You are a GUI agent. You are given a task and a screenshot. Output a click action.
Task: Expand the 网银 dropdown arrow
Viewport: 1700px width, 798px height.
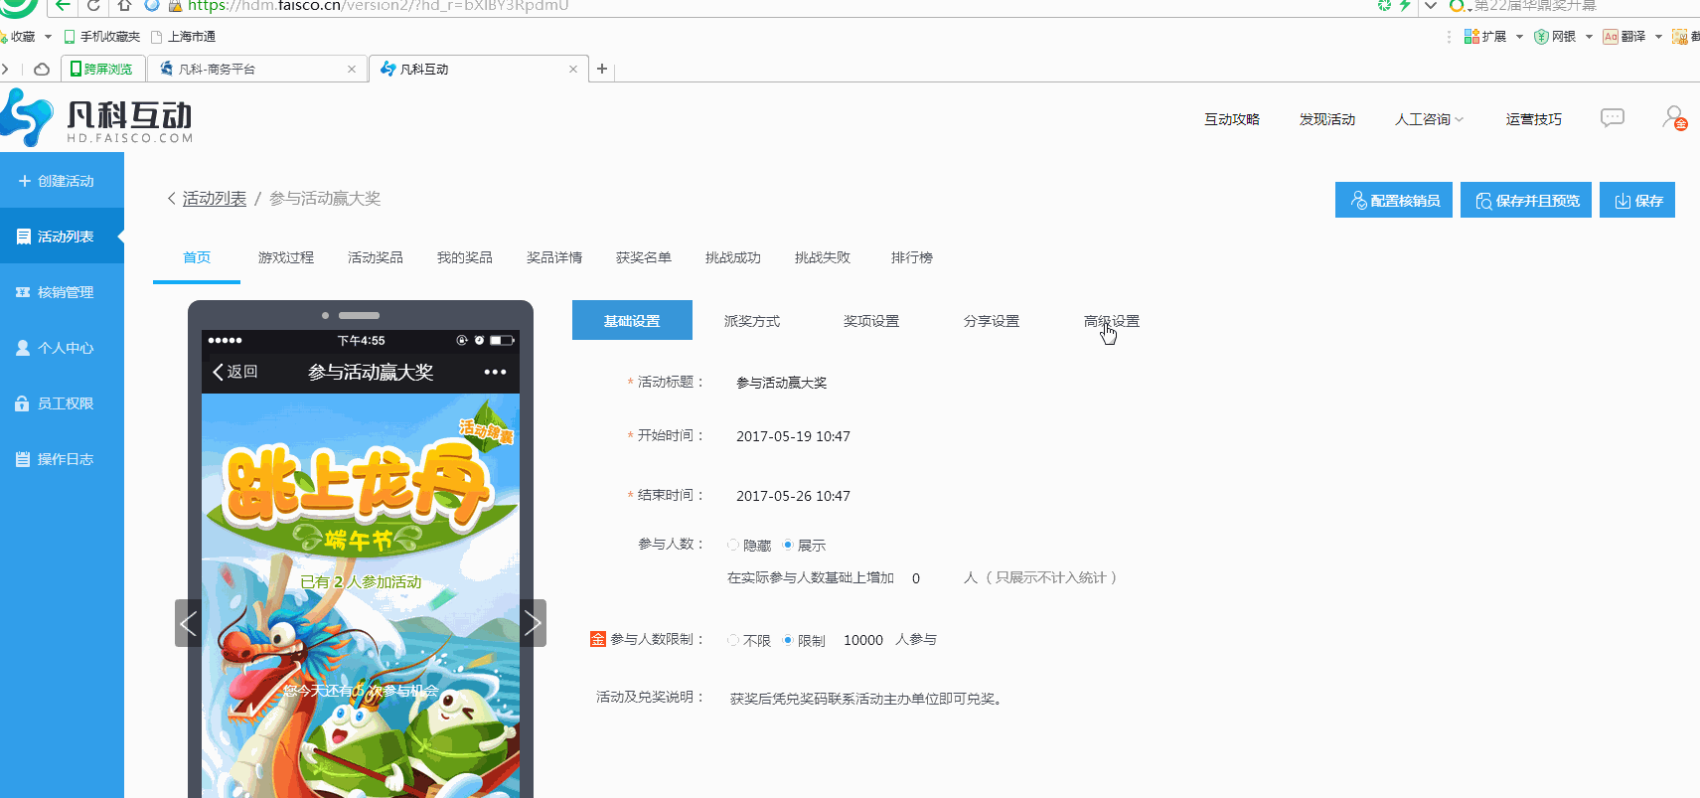coord(1589,37)
